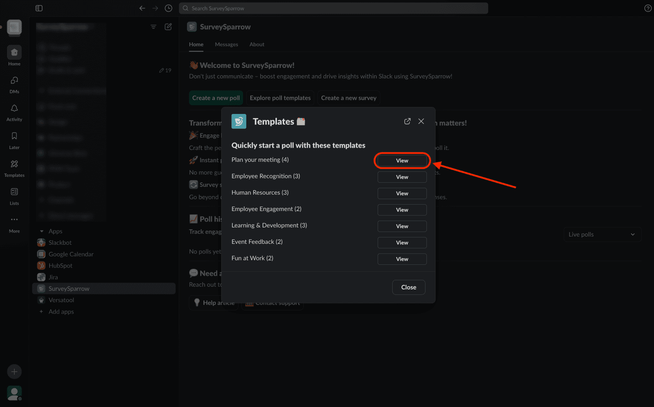Switch to the Messages tab

[x=226, y=45]
